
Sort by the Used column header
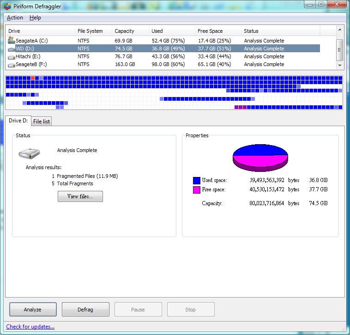(172, 31)
